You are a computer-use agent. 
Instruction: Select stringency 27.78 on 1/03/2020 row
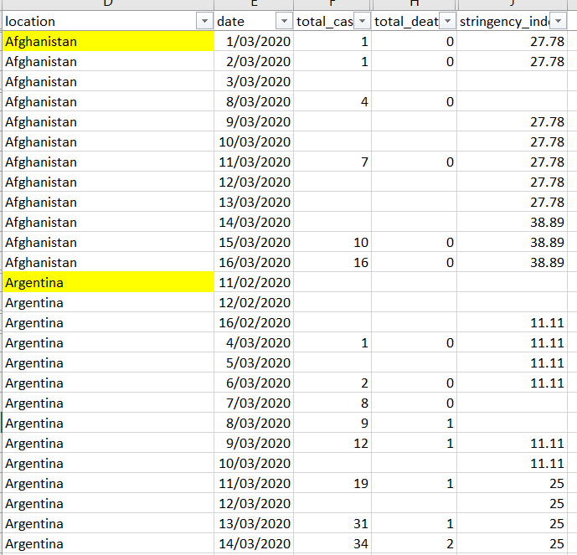[x=512, y=41]
